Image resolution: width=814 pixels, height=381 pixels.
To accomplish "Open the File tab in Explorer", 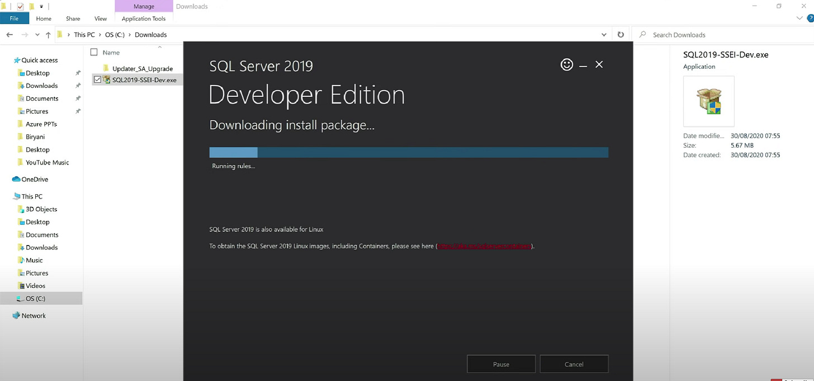I will pyautogui.click(x=14, y=18).
